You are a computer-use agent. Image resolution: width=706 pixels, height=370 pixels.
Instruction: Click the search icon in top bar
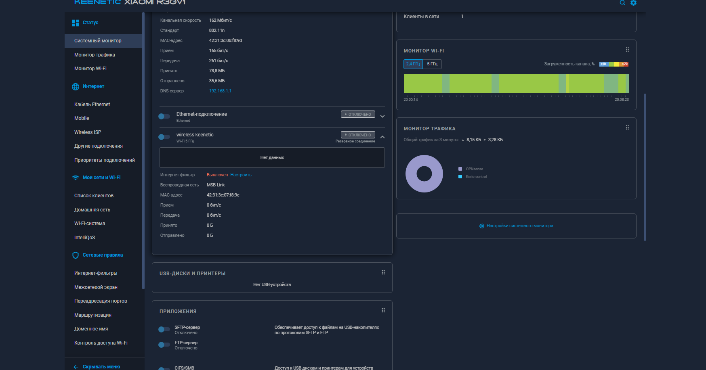tap(622, 3)
